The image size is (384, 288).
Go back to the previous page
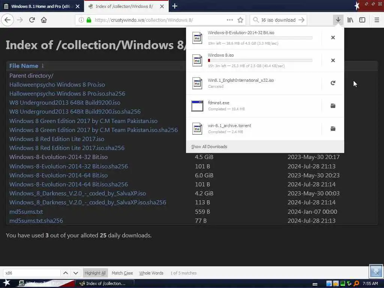7,20
